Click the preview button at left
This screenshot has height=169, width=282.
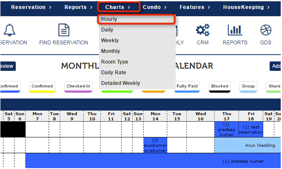[x=8, y=66]
